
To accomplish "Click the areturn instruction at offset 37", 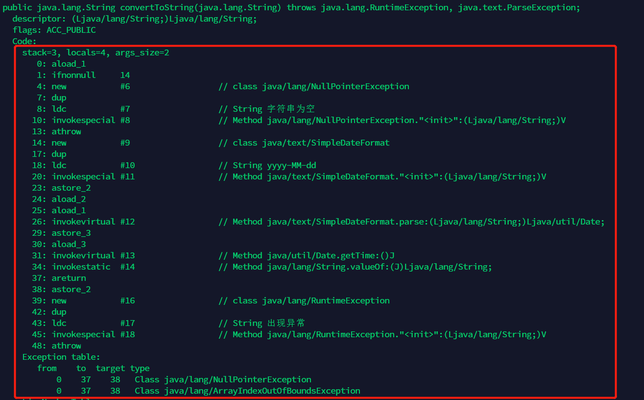I will click(x=69, y=278).
